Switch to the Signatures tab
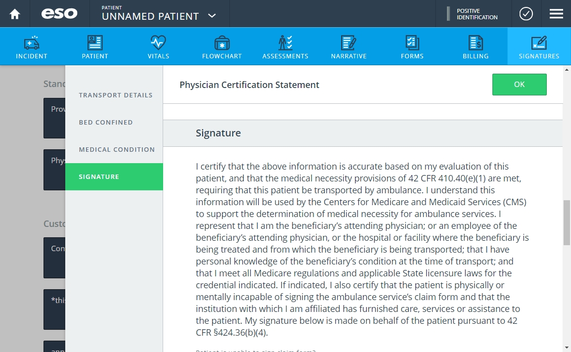 click(x=539, y=46)
